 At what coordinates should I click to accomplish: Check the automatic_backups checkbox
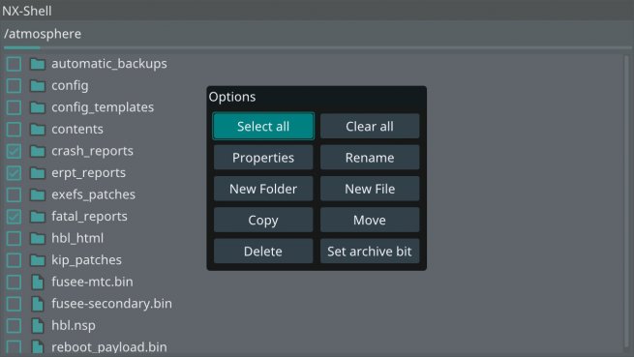[x=14, y=64]
